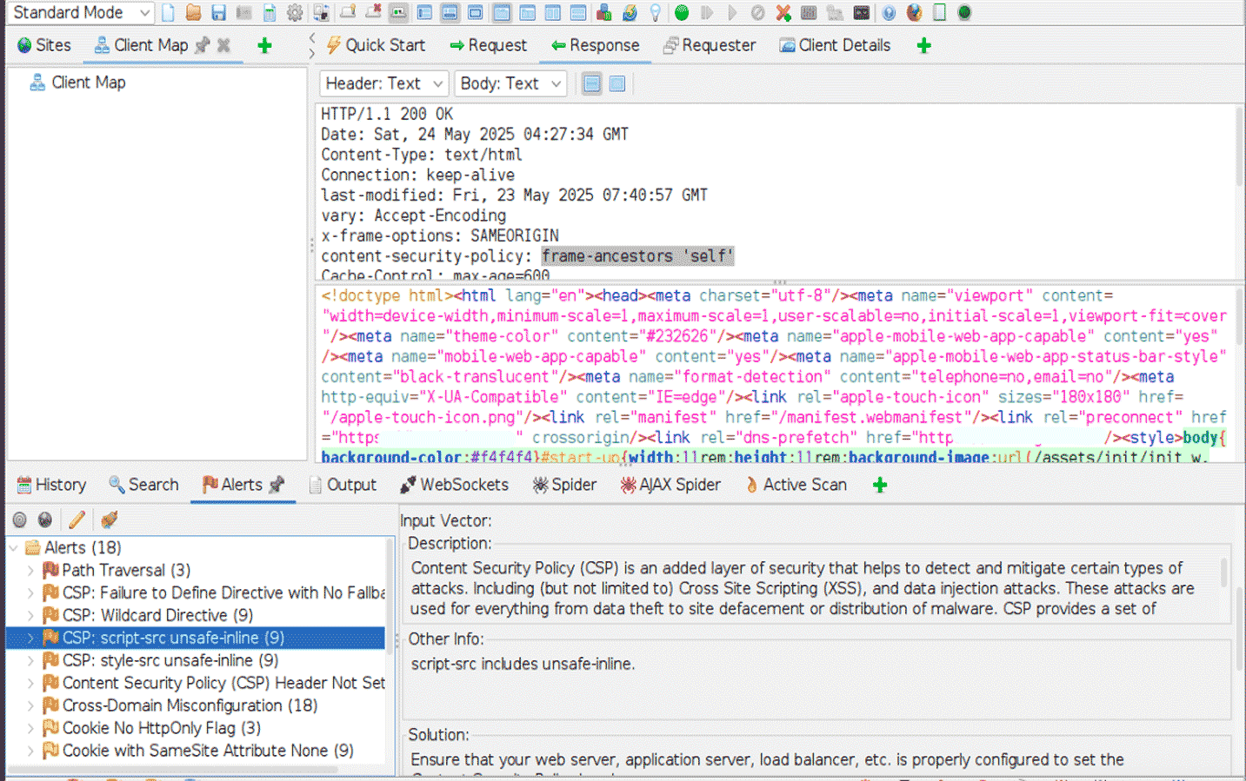Toggle combined header and body view icon
1246x781 pixels.
[x=617, y=83]
